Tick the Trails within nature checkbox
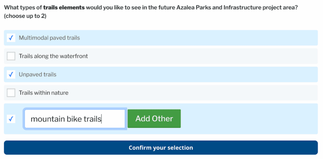This screenshot has height=159, width=323. 11,93
